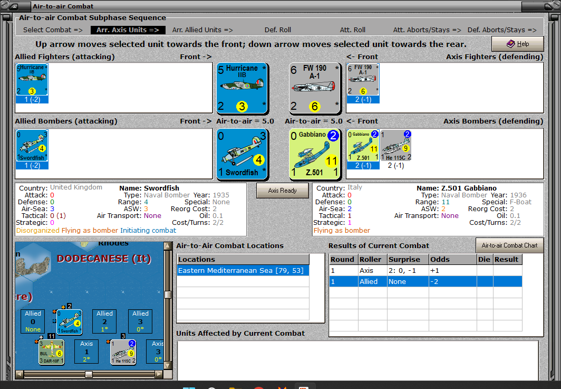Click the Odds column header

tap(452, 259)
